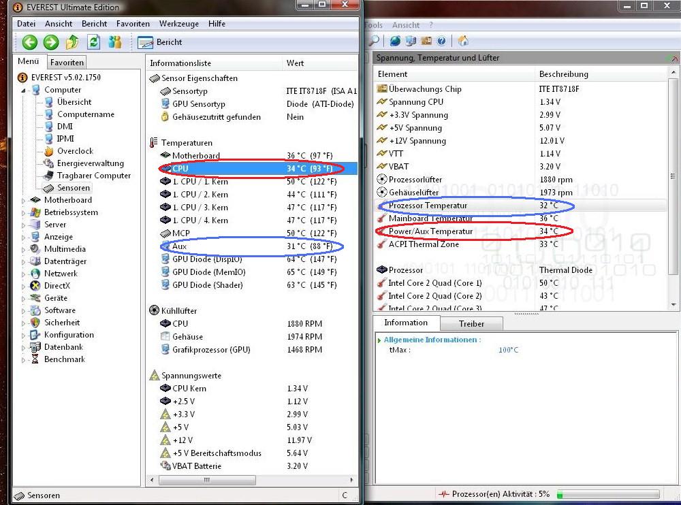Open the Favoriten menu in the menu bar
Screen dimensions: 681x505
[x=133, y=23]
